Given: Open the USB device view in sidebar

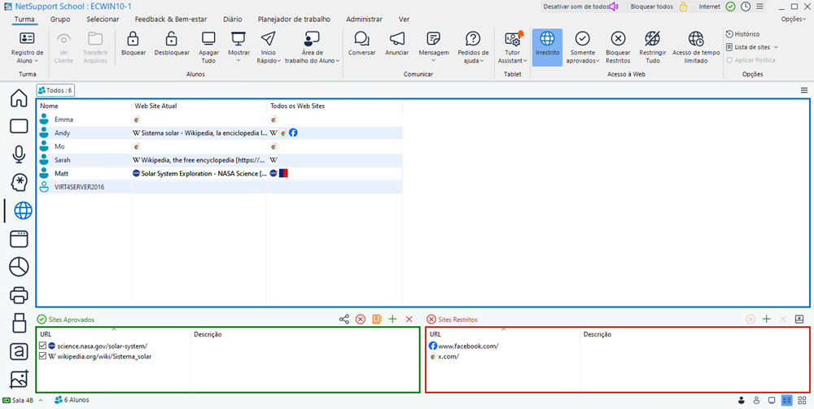Looking at the screenshot, I should [20, 324].
